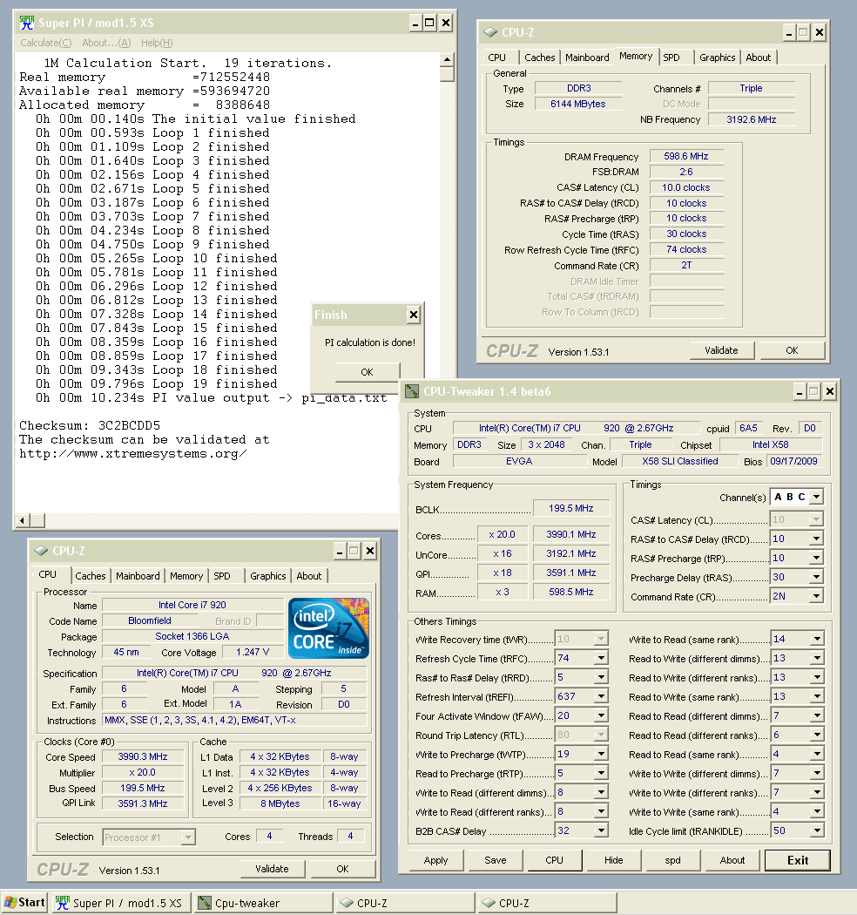Click Save in CPU-Tweaker
The image size is (857, 915).
(x=496, y=859)
